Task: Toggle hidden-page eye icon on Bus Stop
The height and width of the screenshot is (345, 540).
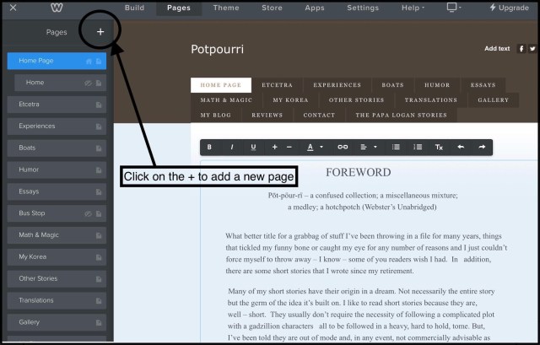Action: (x=88, y=213)
